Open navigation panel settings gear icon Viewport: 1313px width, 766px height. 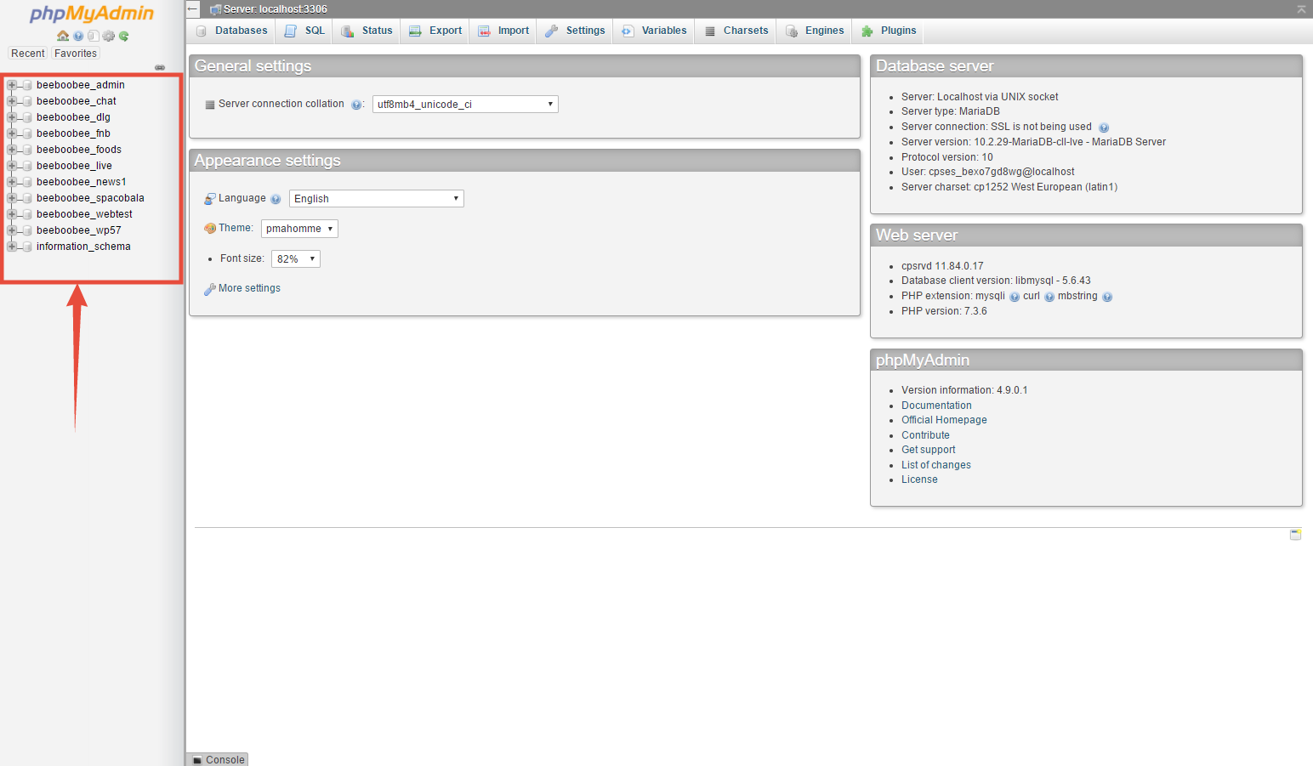109,36
